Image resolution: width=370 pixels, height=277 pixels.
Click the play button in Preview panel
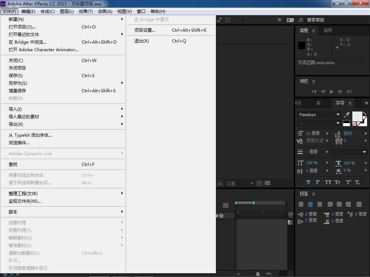tap(332, 91)
